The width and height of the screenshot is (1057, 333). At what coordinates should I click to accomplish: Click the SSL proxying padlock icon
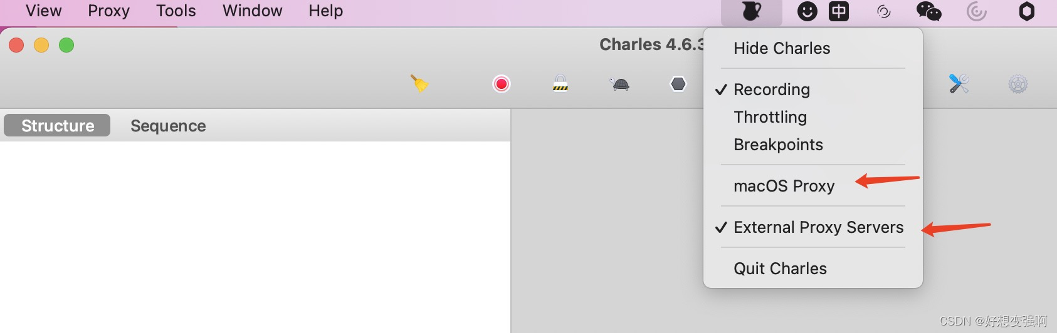(560, 83)
